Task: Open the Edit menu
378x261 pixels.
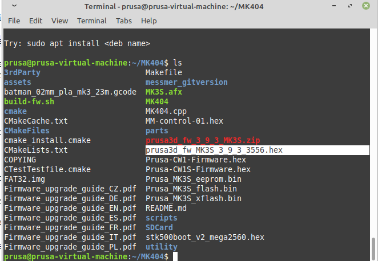Action: pyautogui.click(x=36, y=21)
